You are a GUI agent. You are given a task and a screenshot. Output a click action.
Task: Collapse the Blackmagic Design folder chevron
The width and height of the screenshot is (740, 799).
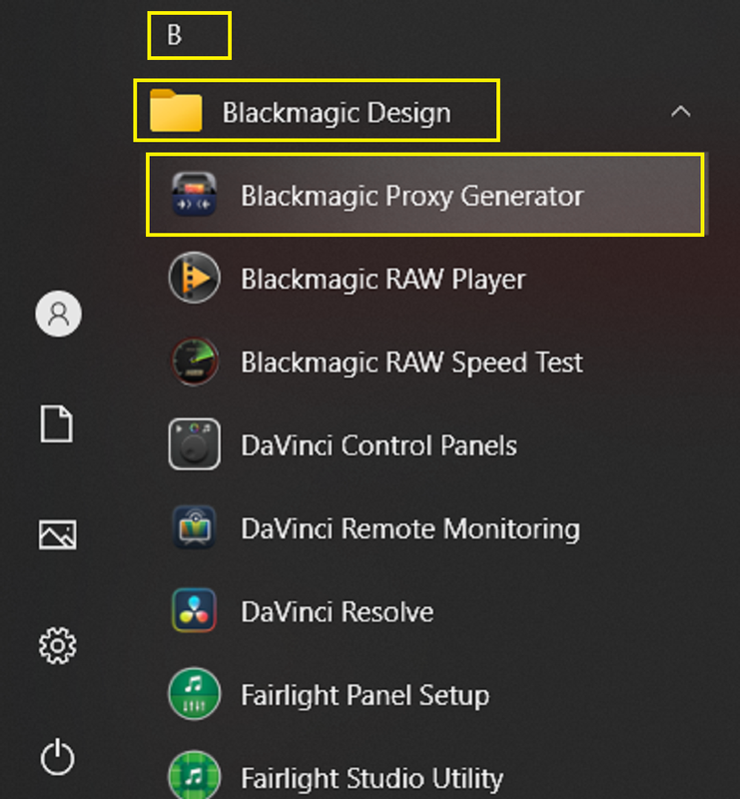(x=681, y=112)
